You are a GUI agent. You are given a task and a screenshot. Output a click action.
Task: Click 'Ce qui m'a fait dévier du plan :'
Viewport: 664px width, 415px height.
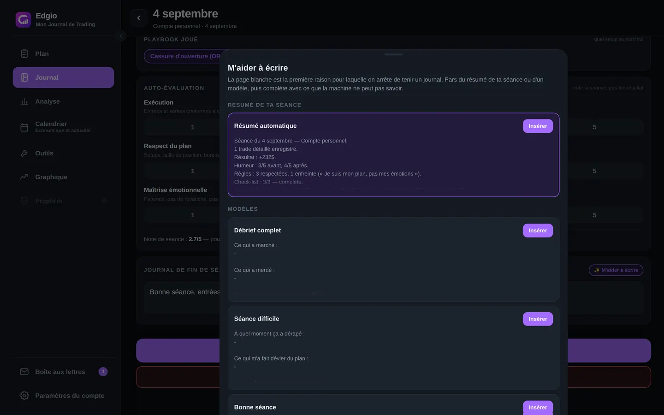(271, 359)
